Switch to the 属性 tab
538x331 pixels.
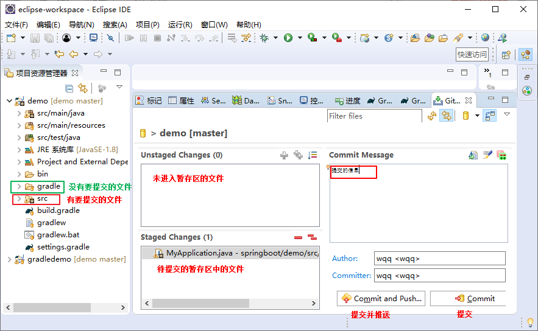coord(181,100)
